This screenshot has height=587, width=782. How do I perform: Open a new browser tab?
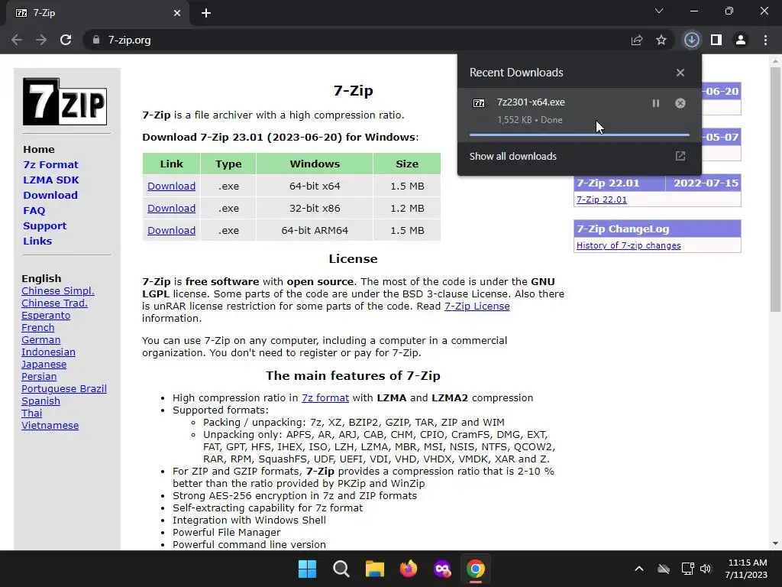pos(206,13)
